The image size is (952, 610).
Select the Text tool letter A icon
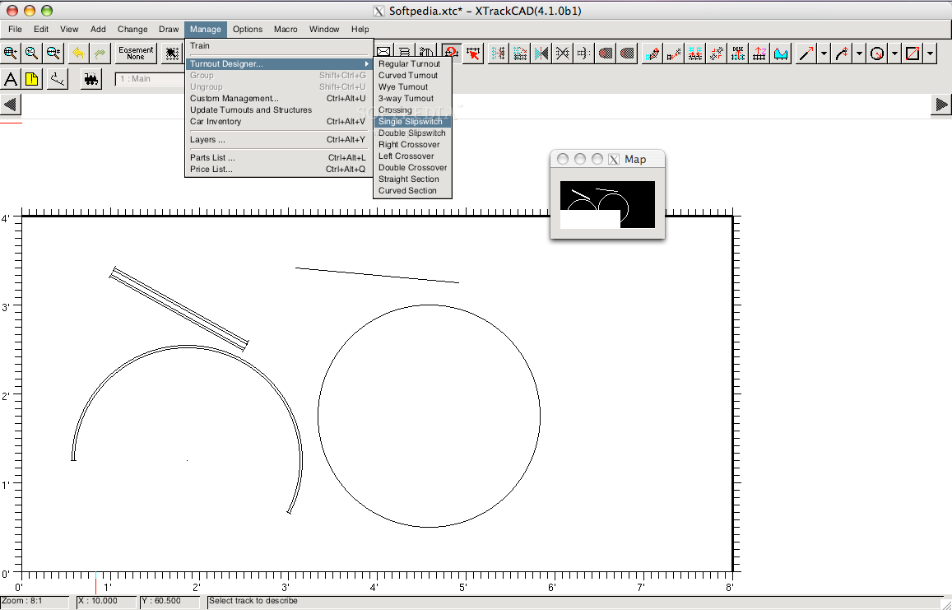(11, 79)
